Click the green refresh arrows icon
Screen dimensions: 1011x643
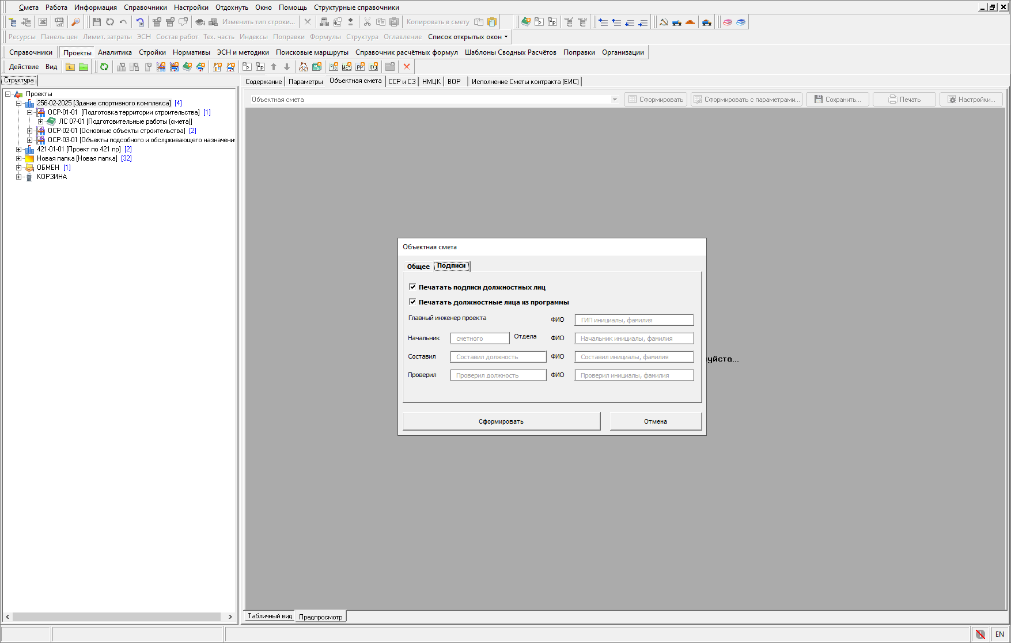tap(104, 67)
